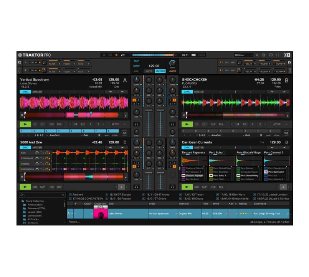Toggle headphone cue for Deck D channel
This screenshot has width=309, height=277.
(172, 187)
